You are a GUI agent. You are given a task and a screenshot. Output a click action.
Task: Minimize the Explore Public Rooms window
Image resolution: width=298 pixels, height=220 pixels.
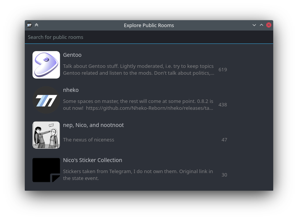tap(254, 25)
